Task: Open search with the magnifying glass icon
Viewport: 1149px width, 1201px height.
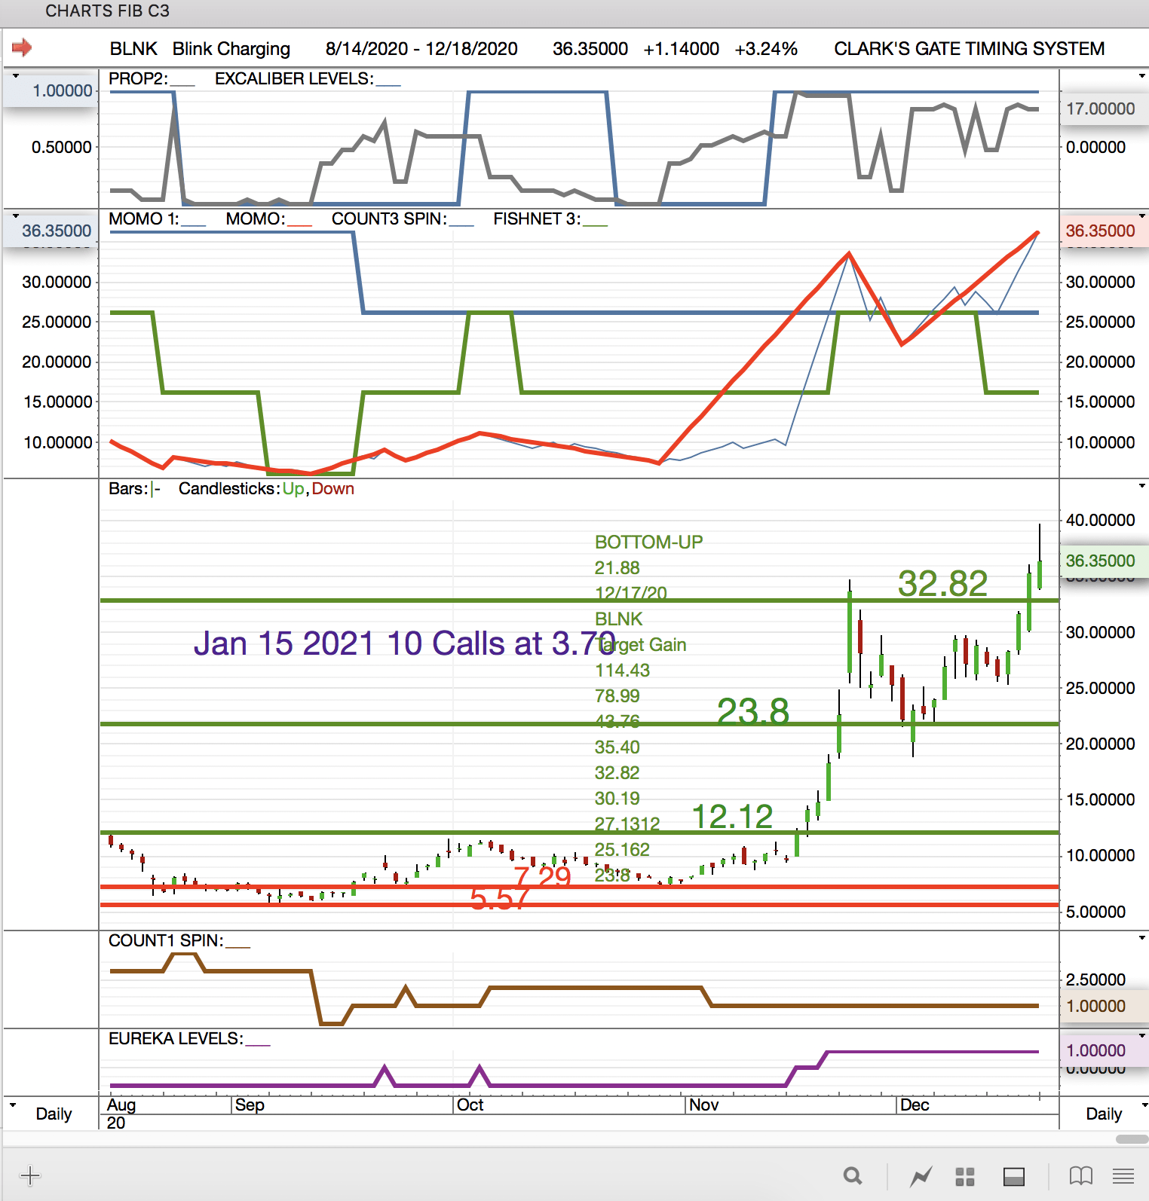Action: [853, 1175]
